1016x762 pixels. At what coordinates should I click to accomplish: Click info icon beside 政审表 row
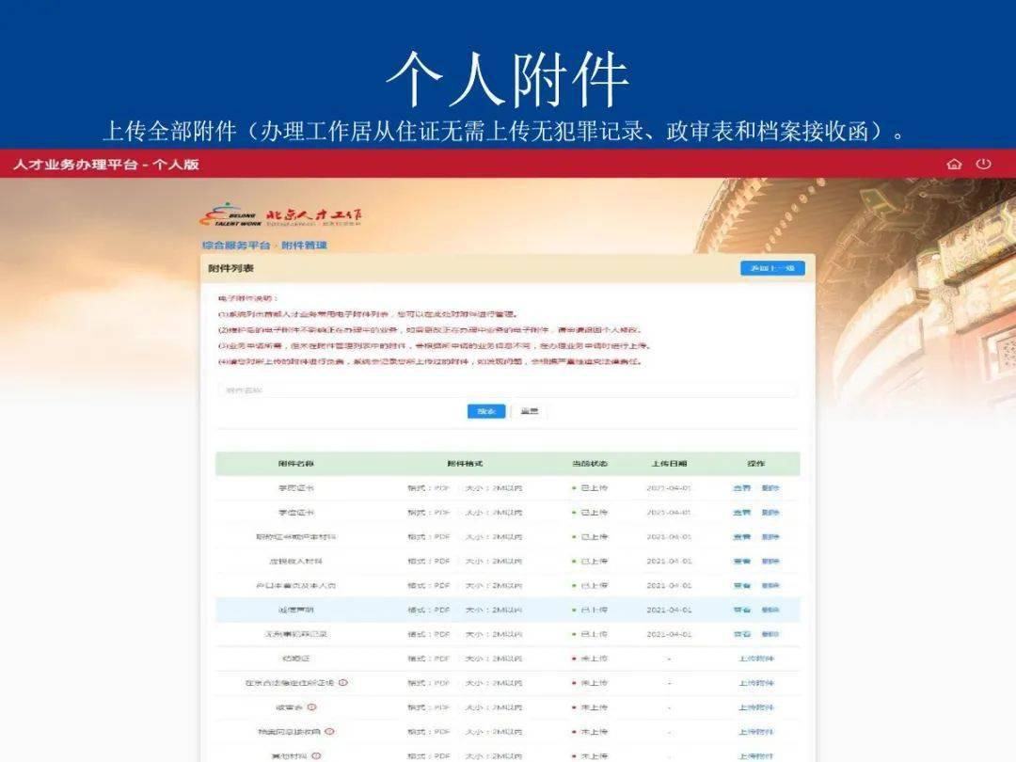pos(311,706)
